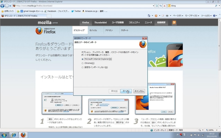Select Firefox in Mozilla site navigation
This screenshot has width=221, height=138.
point(86,23)
